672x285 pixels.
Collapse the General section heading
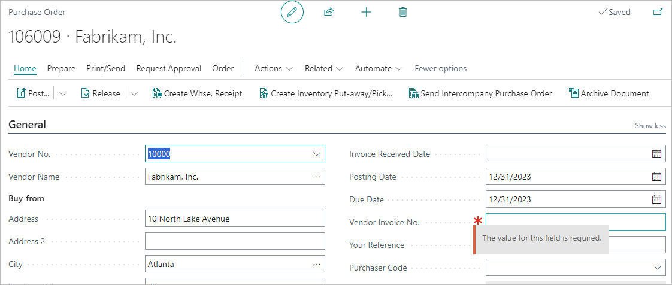pyautogui.click(x=28, y=125)
